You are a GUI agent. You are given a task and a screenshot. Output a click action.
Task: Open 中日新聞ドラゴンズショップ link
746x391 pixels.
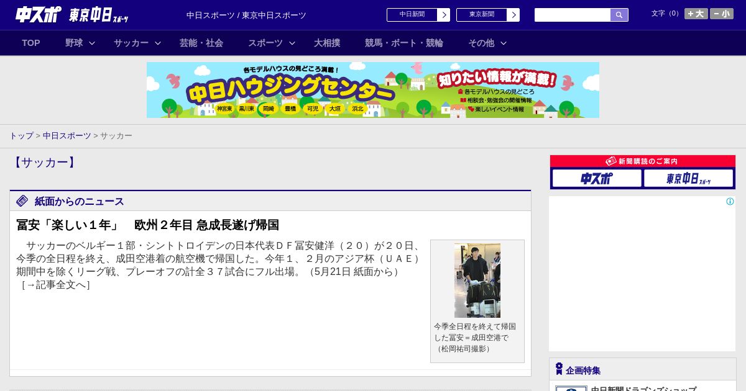[643, 389]
